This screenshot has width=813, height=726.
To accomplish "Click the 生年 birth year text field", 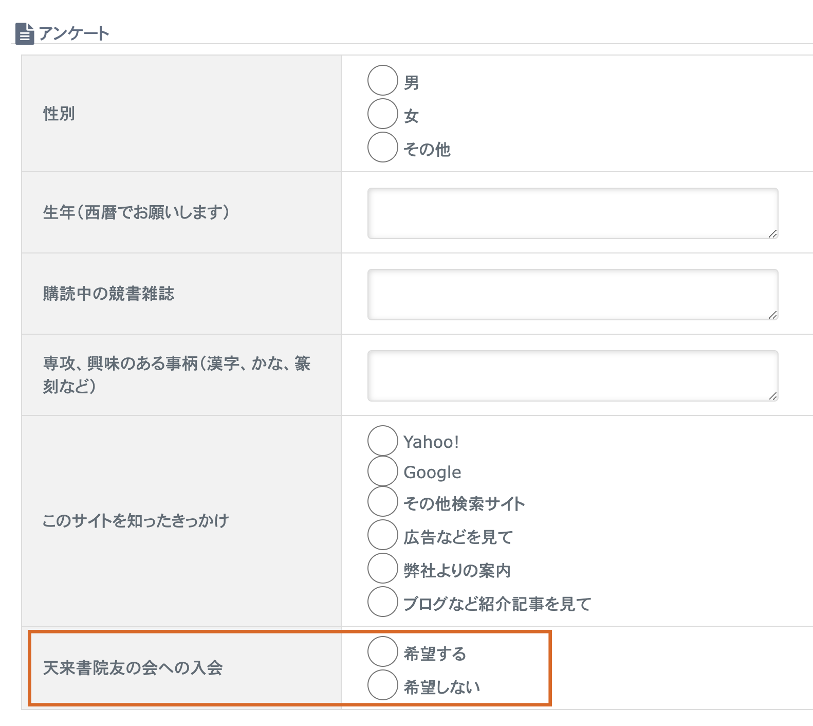I will [x=572, y=213].
